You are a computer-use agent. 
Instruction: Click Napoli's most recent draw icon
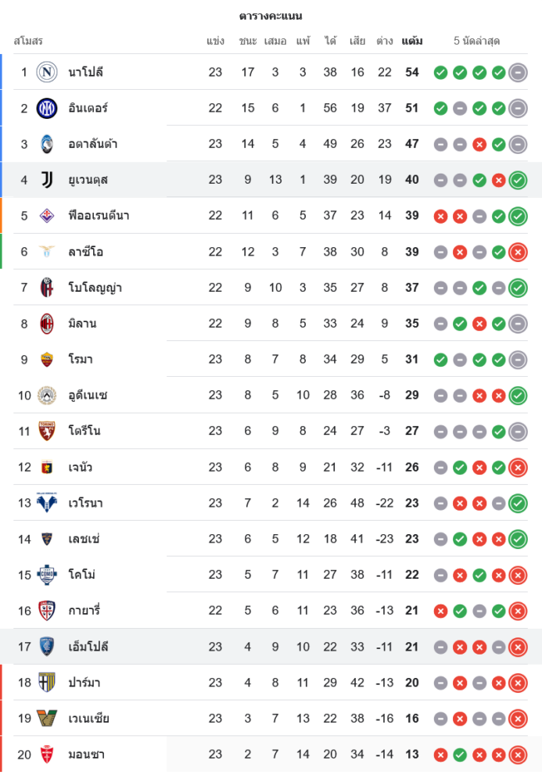point(518,73)
